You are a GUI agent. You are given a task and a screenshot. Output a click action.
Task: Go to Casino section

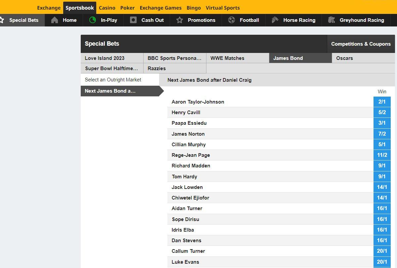coord(107,8)
